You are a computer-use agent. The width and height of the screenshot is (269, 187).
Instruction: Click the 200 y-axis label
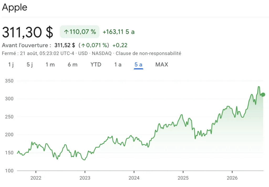click(x=9, y=135)
